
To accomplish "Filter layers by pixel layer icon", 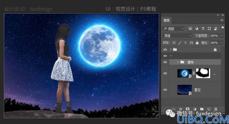I will click(x=190, y=28).
